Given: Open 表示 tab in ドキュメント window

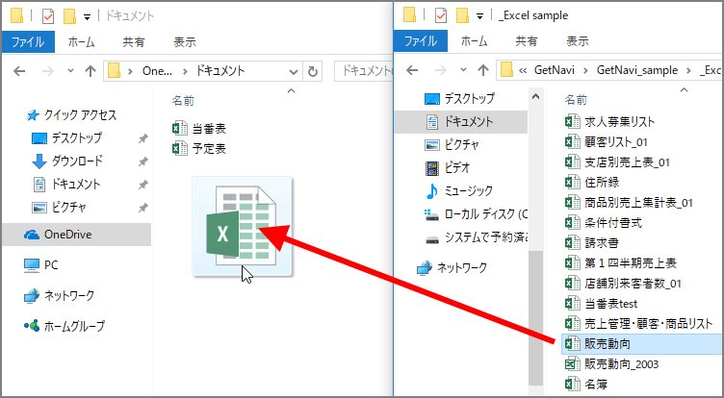Looking at the screenshot, I should pos(185,42).
